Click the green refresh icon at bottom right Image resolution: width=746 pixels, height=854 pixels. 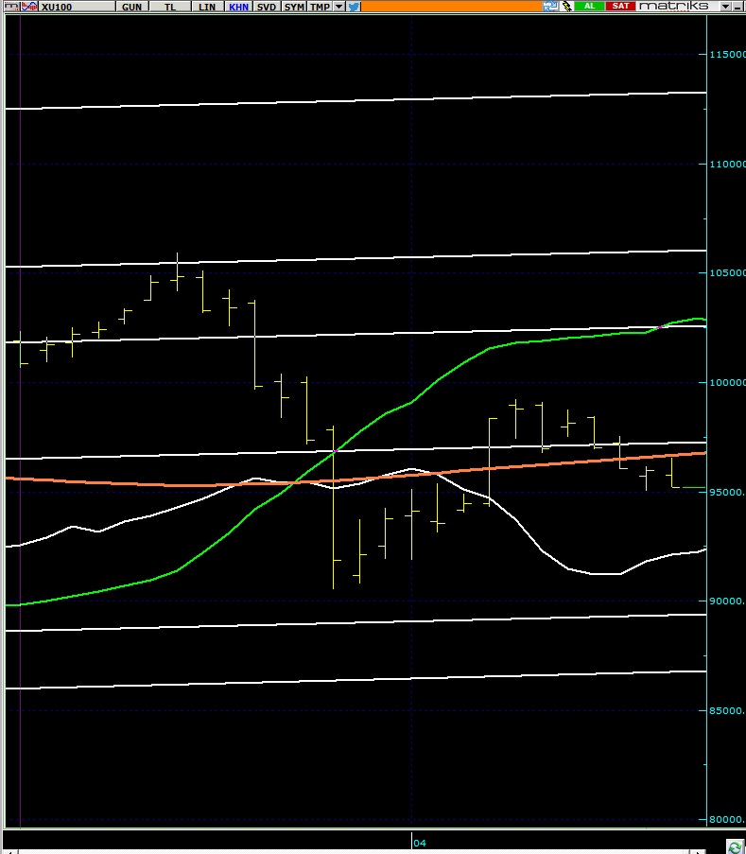(735, 846)
